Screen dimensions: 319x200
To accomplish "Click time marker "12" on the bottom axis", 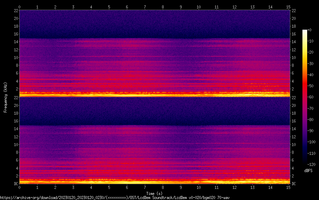I will [234, 187].
